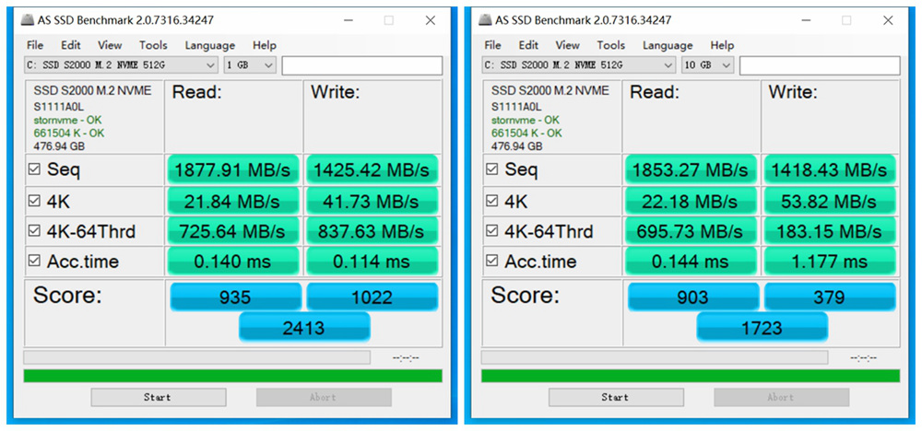Image resolution: width=922 pixels, height=431 pixels.
Task: Click Abort button in left window
Action: pos(324,398)
